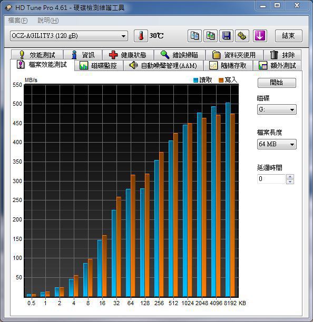Screen dimensions: 313x322
Task: Open options gear icon in toolbar
Action: point(242,36)
